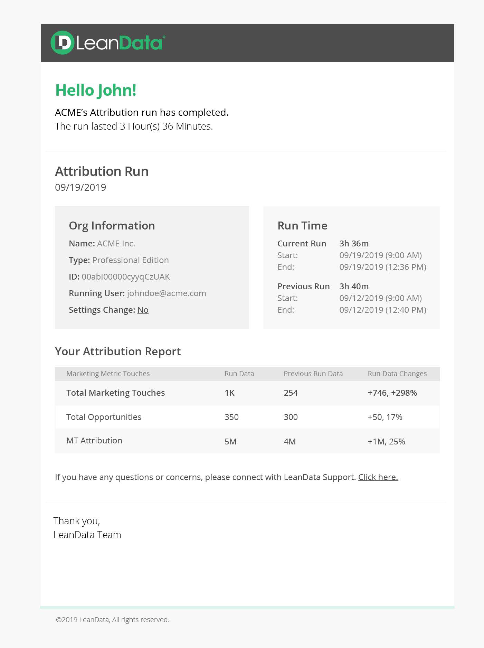Select the MT Attribution row label
Screen dimensions: 484x648
pyautogui.click(x=94, y=441)
